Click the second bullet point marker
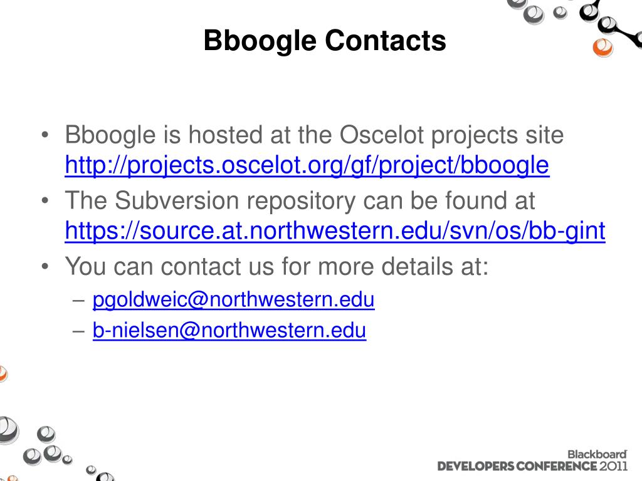This screenshot has height=481, width=642. point(45,201)
